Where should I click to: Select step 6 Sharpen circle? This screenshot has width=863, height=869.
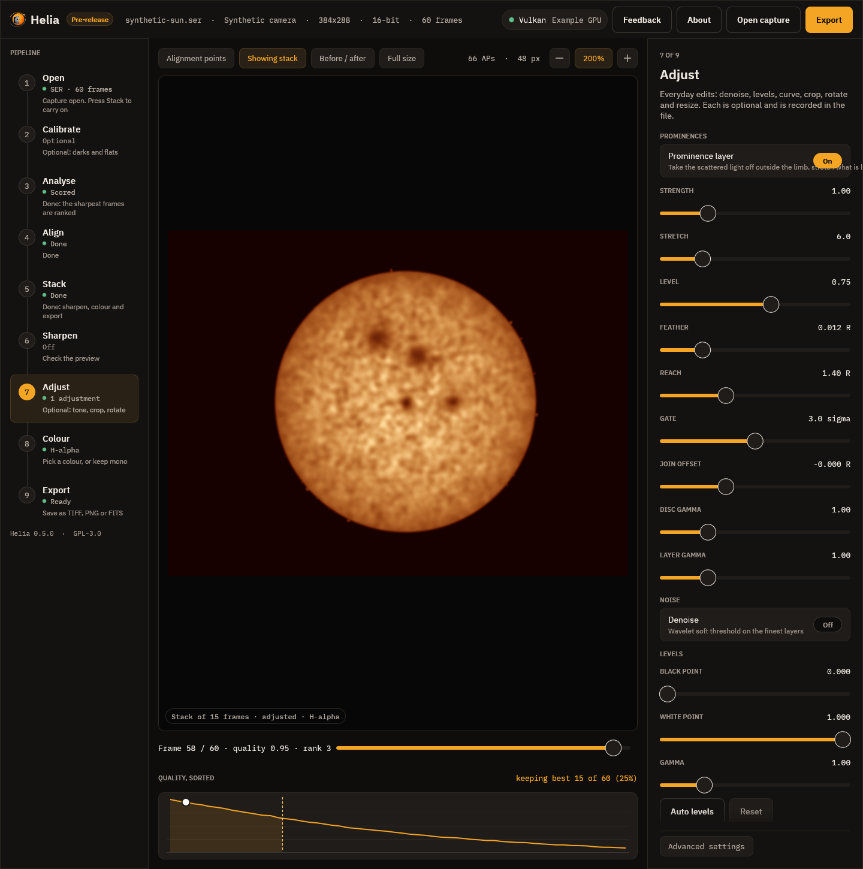click(x=26, y=340)
